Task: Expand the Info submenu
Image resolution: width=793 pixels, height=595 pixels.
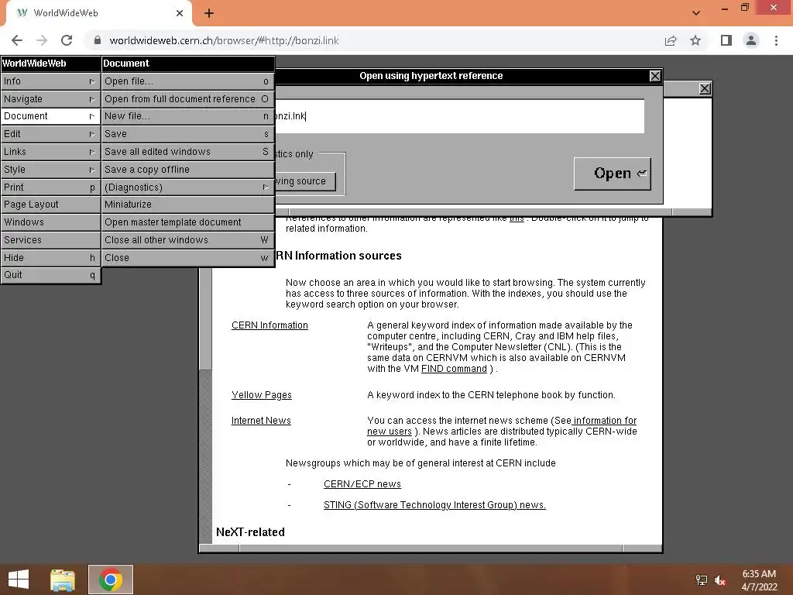Action: (50, 81)
